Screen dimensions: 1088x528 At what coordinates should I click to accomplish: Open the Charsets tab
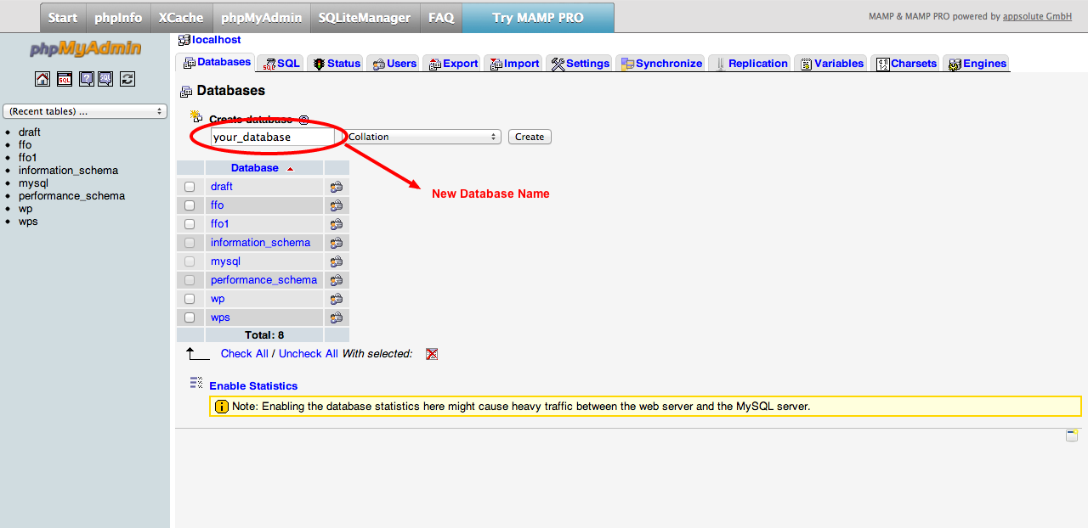[906, 64]
